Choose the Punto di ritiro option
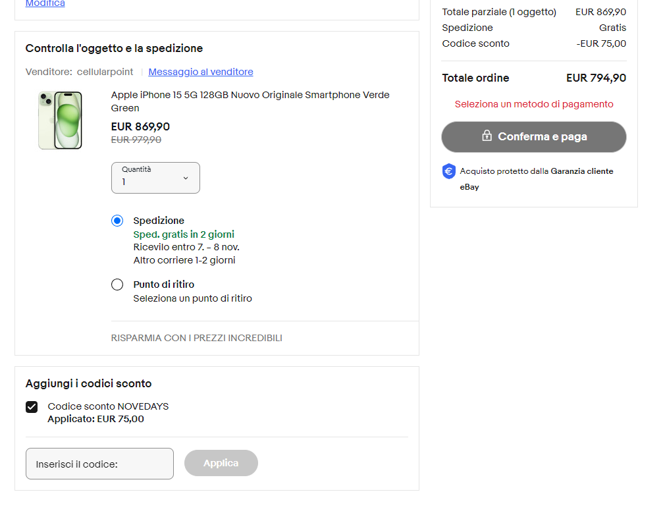 [x=117, y=285]
